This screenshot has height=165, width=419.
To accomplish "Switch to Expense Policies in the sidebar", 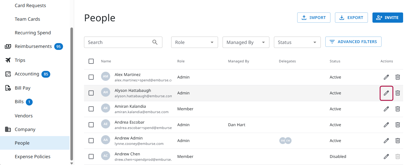I will [x=32, y=156].
